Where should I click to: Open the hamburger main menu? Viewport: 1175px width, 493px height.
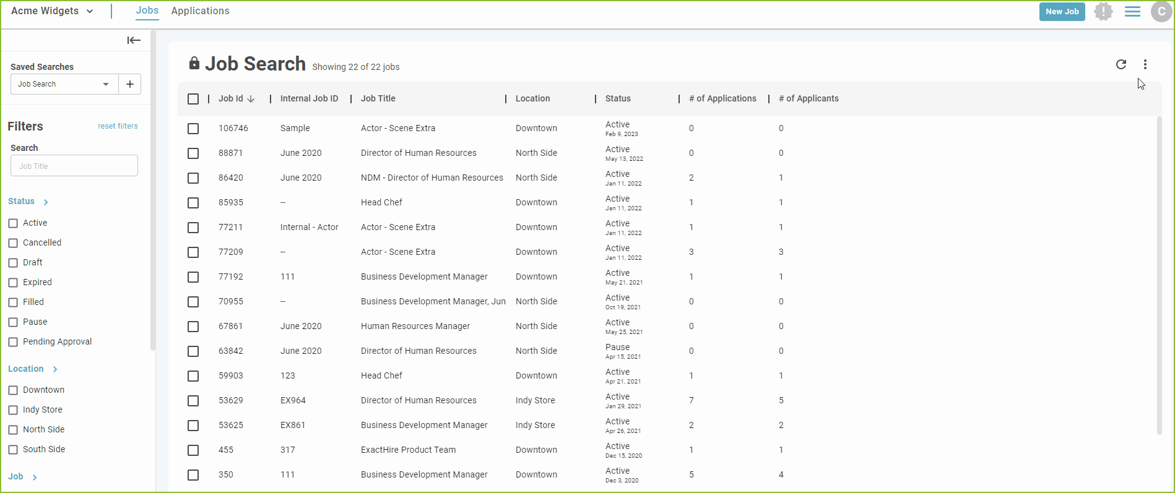coord(1132,11)
